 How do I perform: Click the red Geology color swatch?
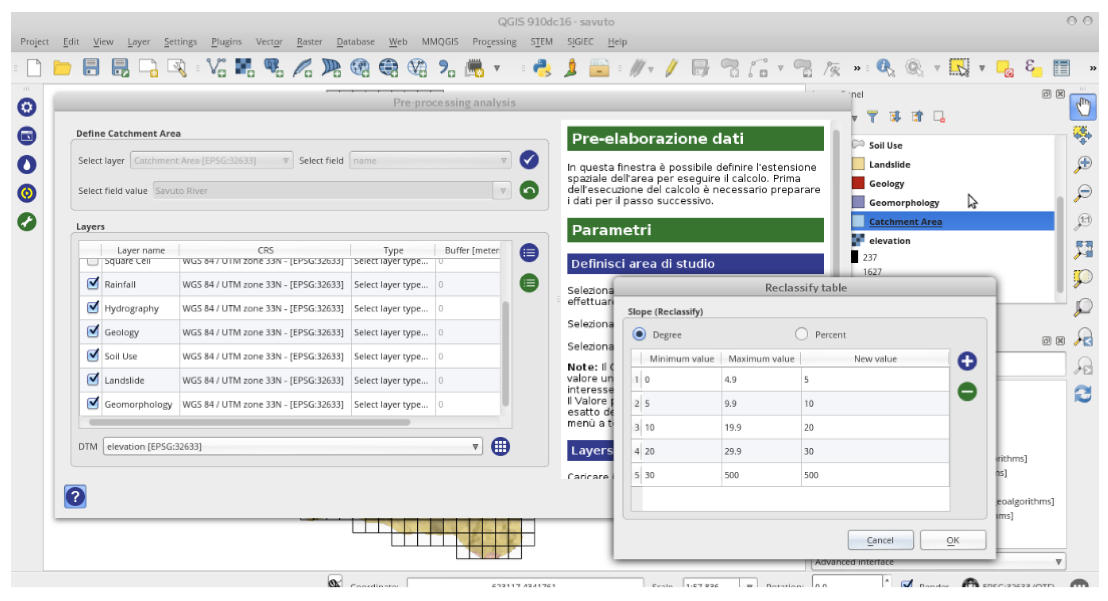(x=858, y=183)
